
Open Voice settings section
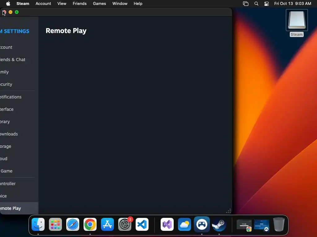click(18, 196)
